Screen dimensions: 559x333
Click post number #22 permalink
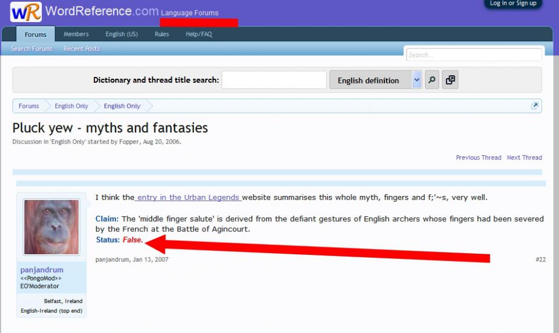[x=540, y=260]
